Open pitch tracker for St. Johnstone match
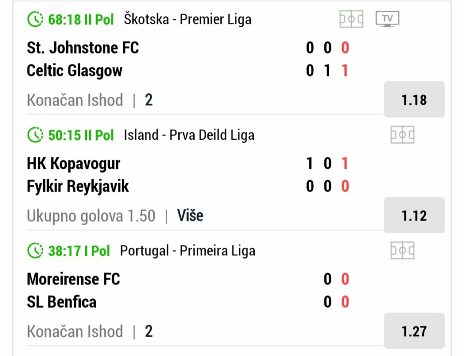464x356 pixels. 351,19
